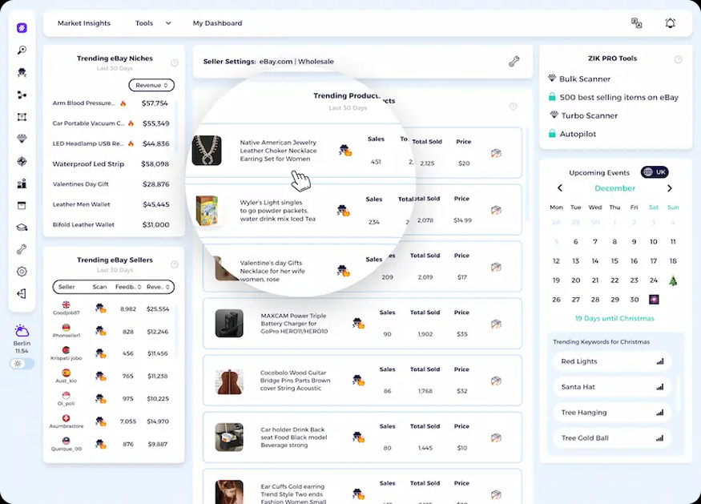Open the My Dashboard tab
Image resolution: width=701 pixels, height=504 pixels.
coord(217,23)
